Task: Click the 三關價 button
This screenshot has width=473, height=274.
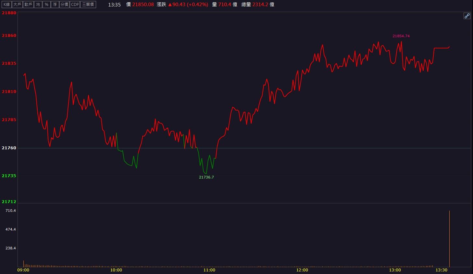Action: (x=88, y=5)
